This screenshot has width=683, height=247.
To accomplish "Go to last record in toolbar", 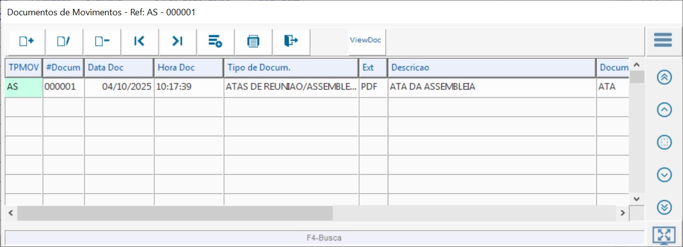I will [178, 41].
